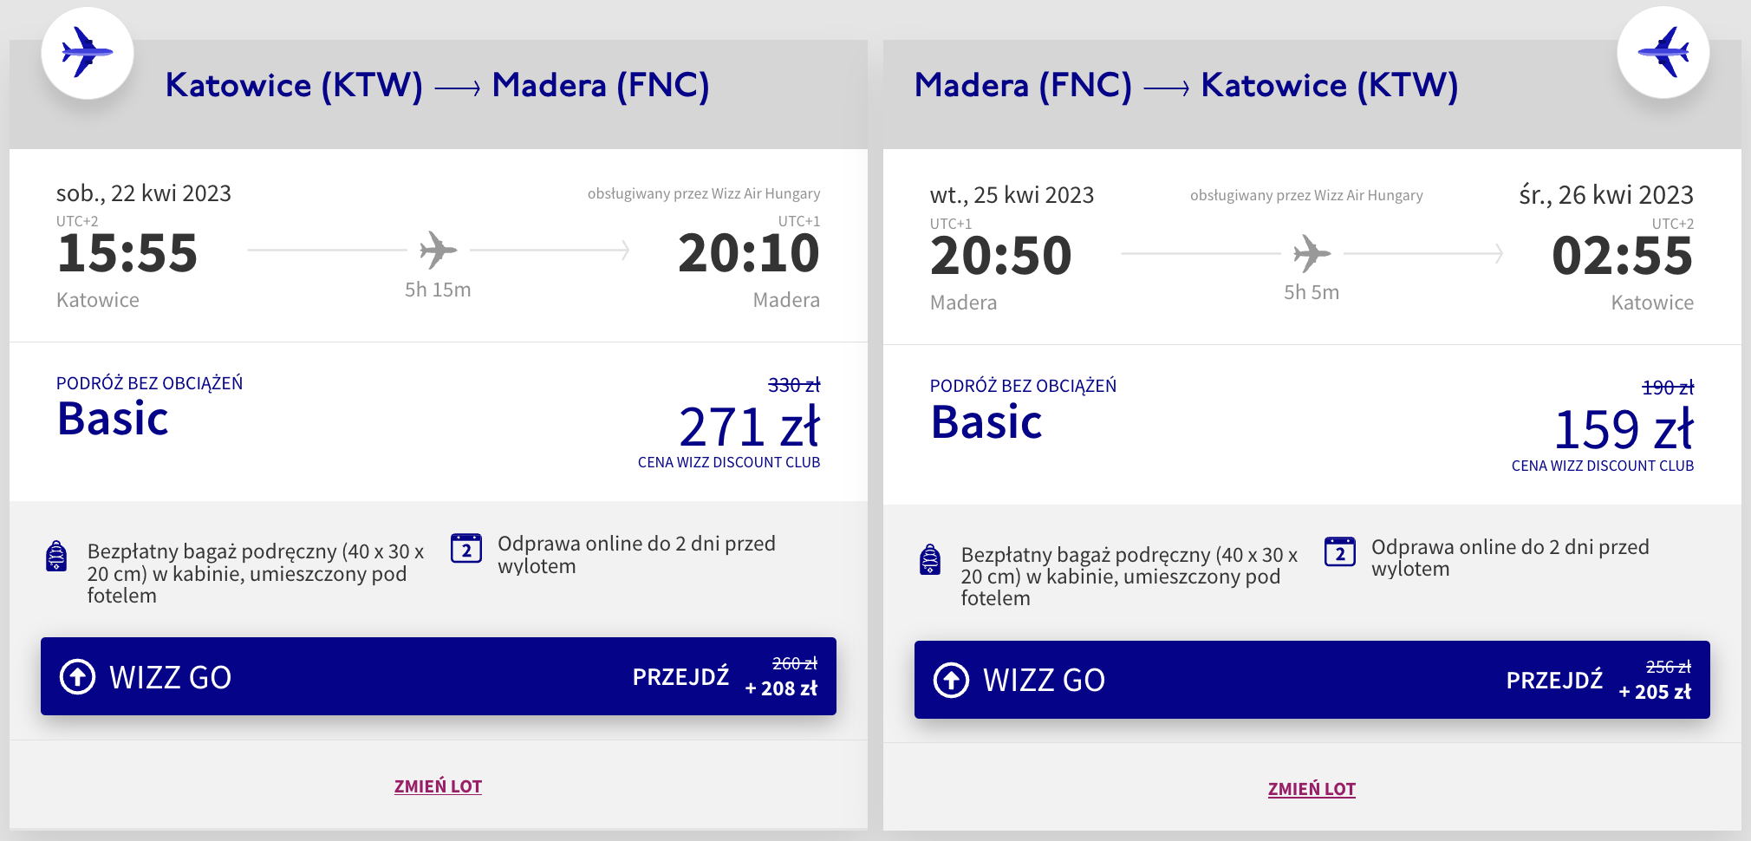
Task: Click the up-arrow icon on the outbound WIZZ GO bar
Action: (77, 676)
